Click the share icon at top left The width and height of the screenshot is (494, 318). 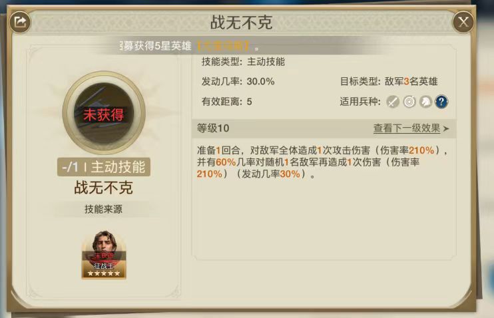coord(20,22)
